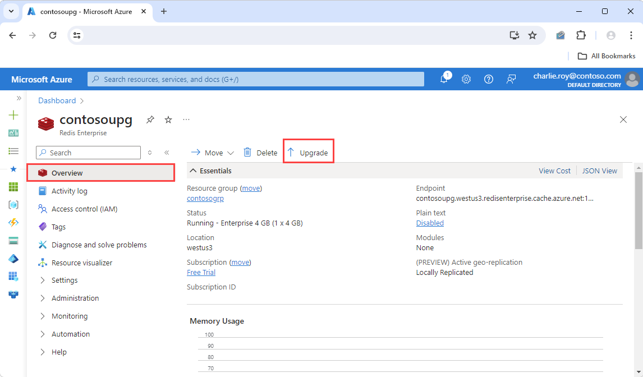
Task: Open the Help question mark icon
Action: [x=488, y=79]
